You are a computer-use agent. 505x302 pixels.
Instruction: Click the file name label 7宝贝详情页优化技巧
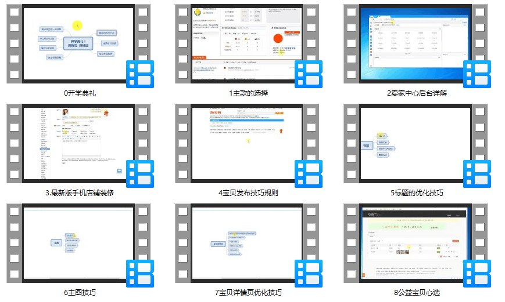click(248, 292)
